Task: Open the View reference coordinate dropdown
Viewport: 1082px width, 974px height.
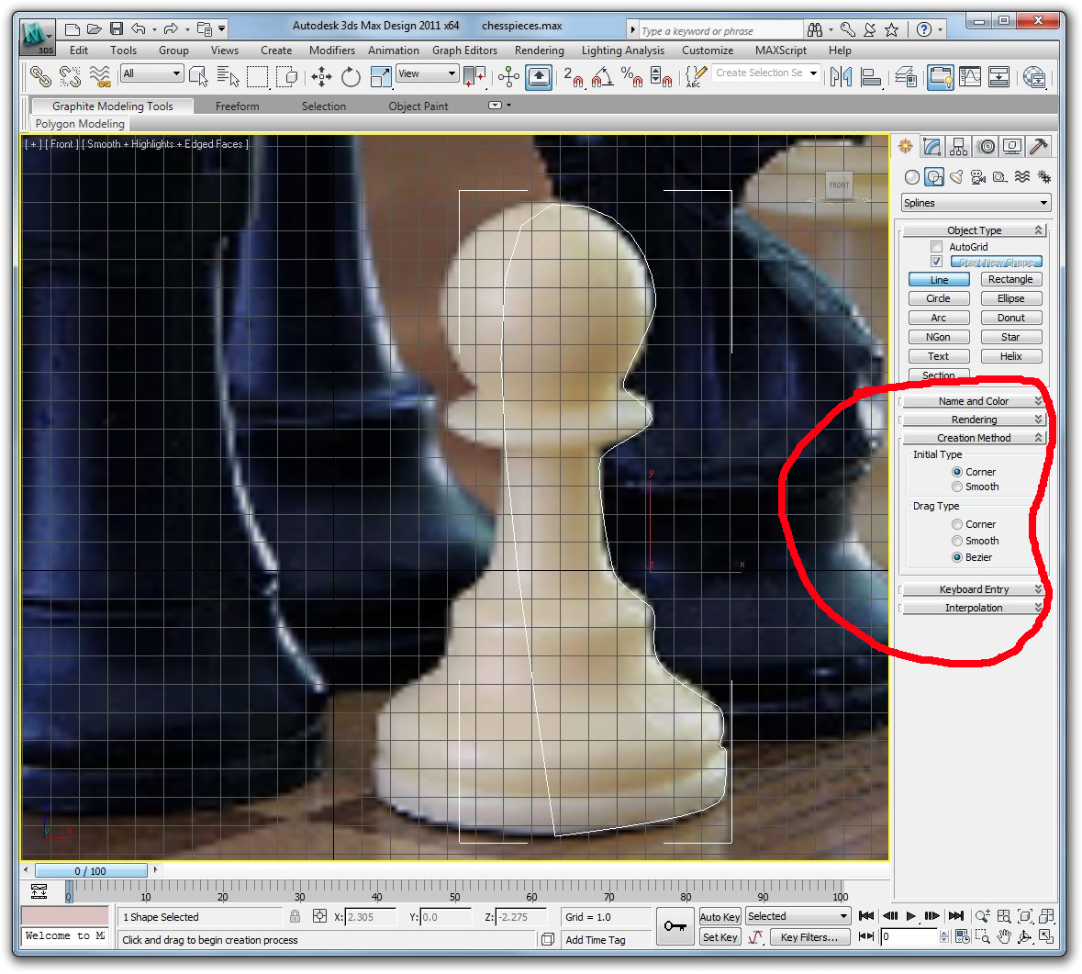Action: pos(427,73)
